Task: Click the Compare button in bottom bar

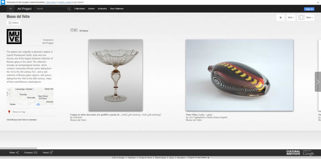Action: 30,153
